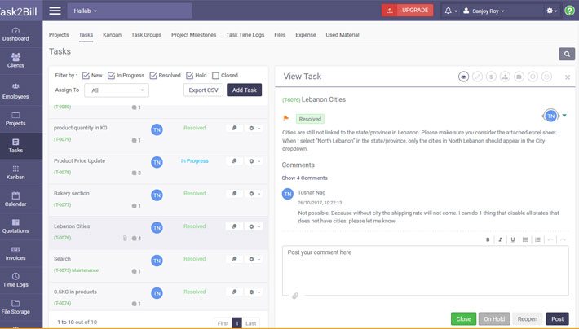
Task: Open the Assign To dropdown
Action: 117,90
